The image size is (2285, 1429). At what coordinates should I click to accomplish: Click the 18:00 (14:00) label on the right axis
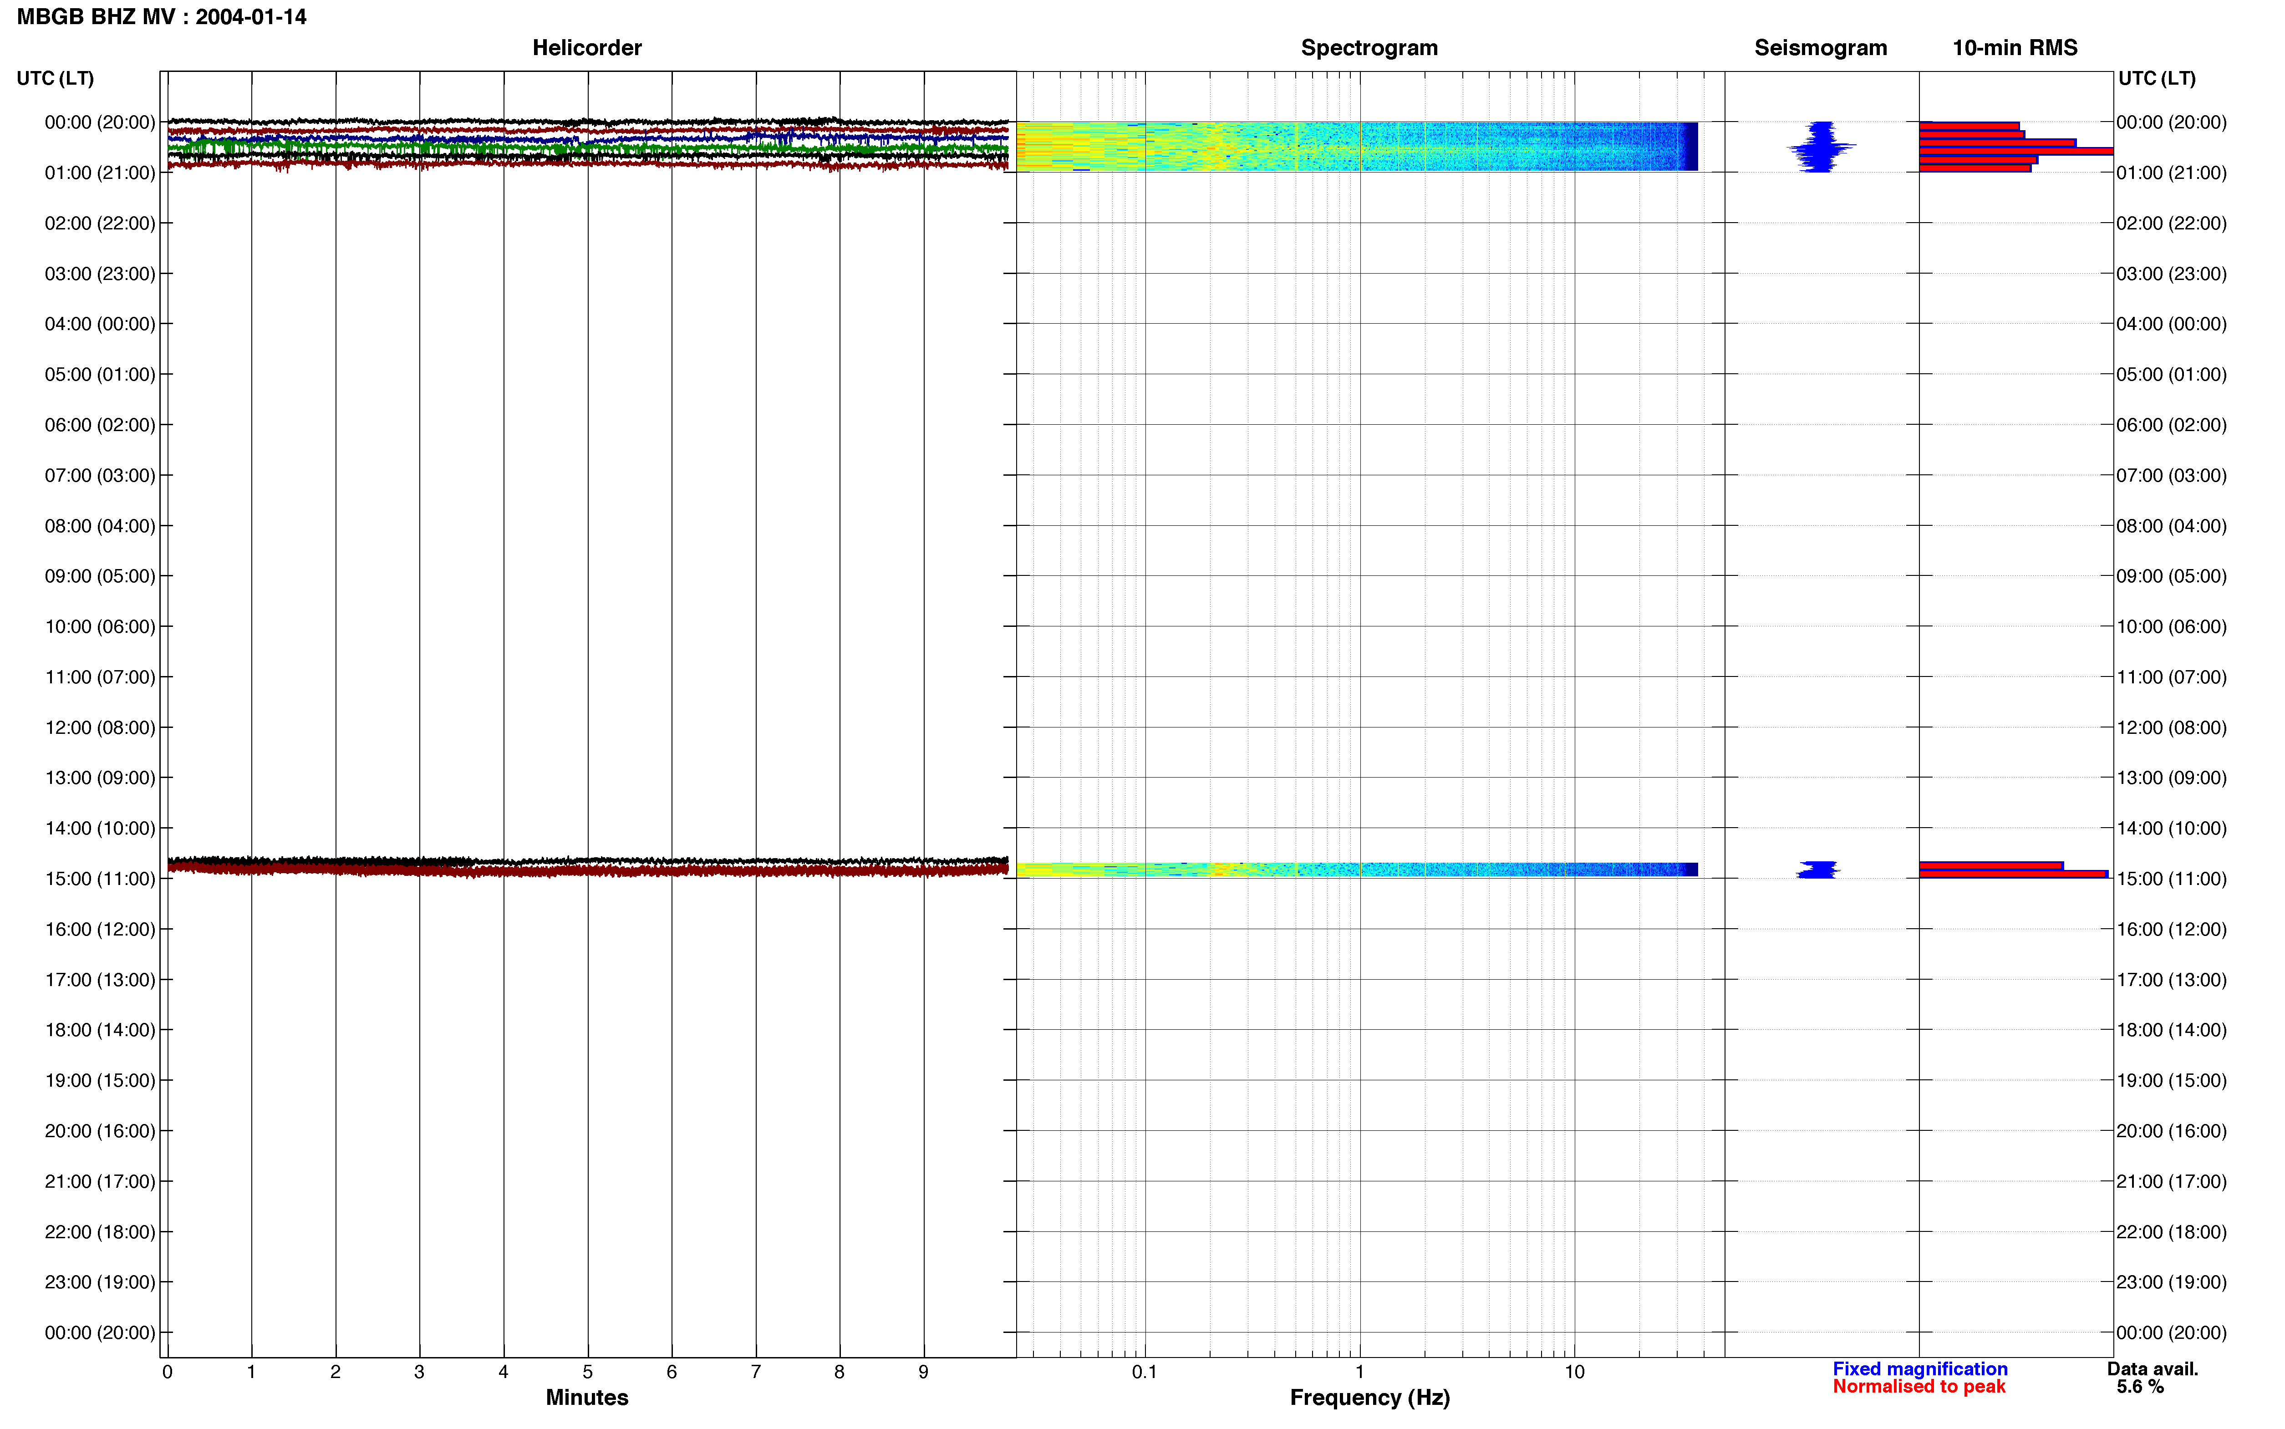point(2172,1030)
